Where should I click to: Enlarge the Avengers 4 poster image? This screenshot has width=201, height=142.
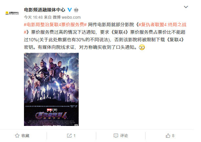point(51,89)
